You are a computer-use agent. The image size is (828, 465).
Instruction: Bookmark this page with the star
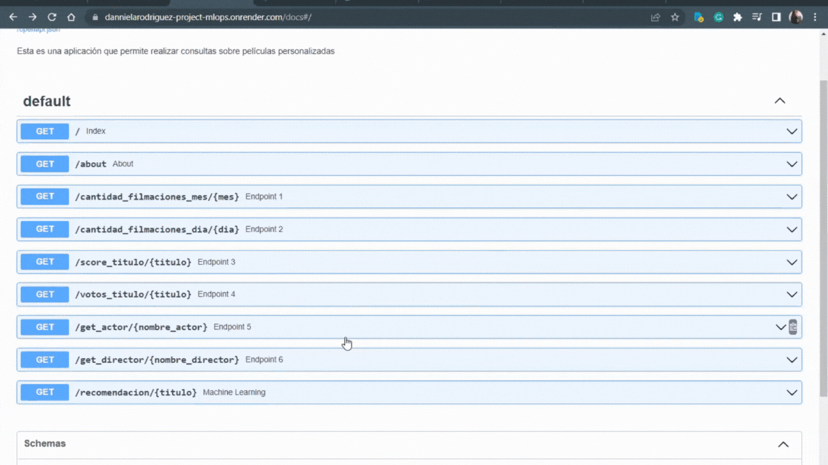point(675,17)
